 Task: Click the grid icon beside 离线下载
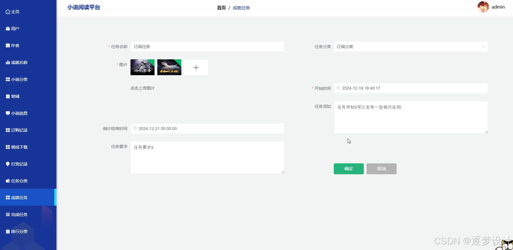click(8, 147)
